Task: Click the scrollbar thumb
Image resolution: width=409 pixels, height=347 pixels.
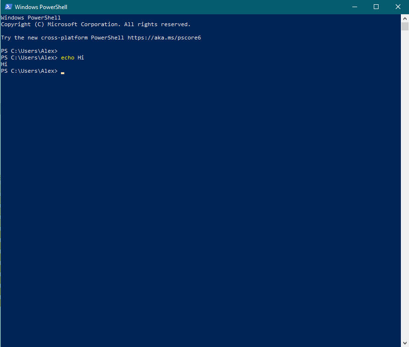Action: coord(405,26)
